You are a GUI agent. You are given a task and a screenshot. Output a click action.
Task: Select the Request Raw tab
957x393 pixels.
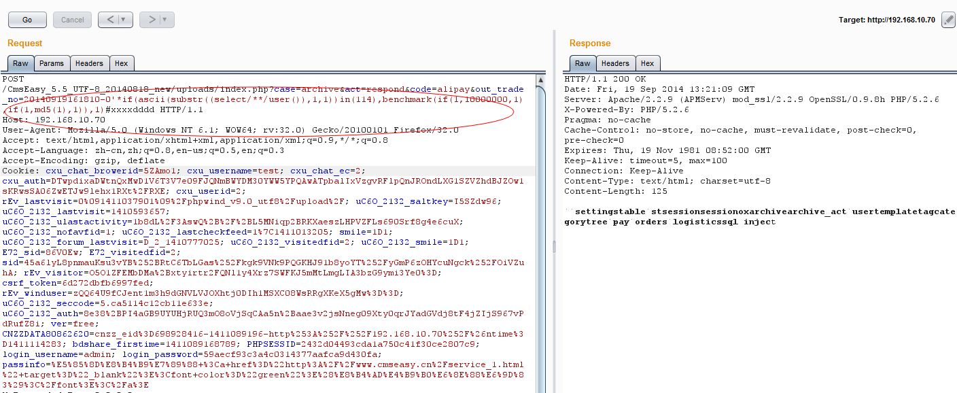pyautogui.click(x=20, y=63)
